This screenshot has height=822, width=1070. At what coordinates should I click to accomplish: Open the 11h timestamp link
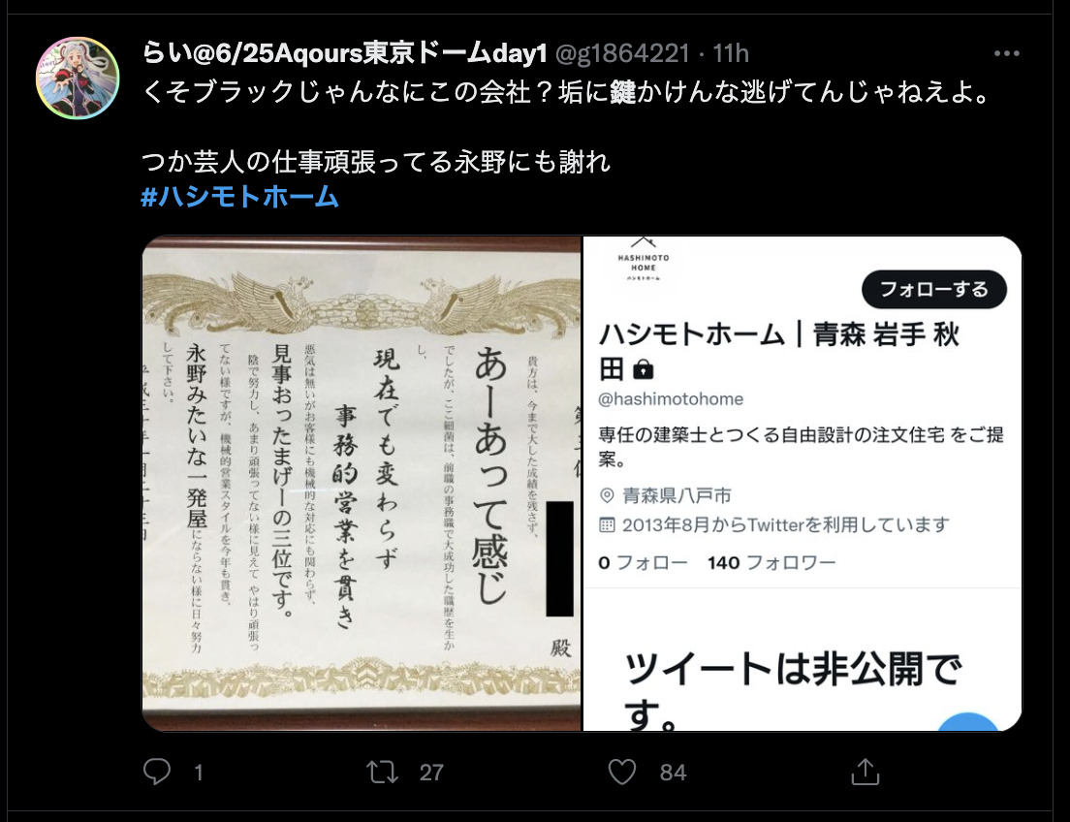pos(731,53)
